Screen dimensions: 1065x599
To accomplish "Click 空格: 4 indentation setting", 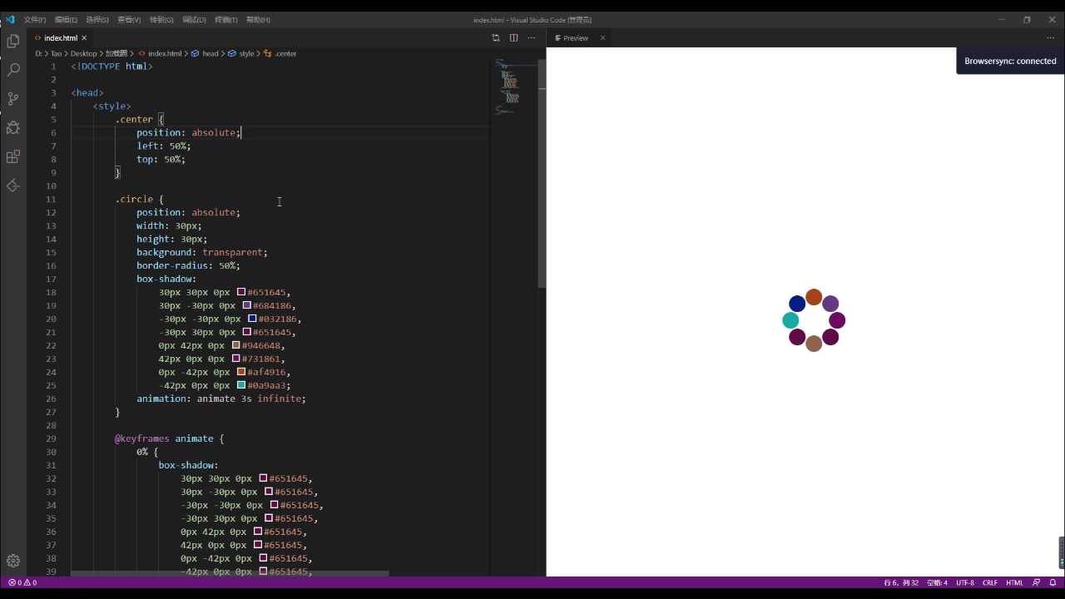I will point(938,582).
